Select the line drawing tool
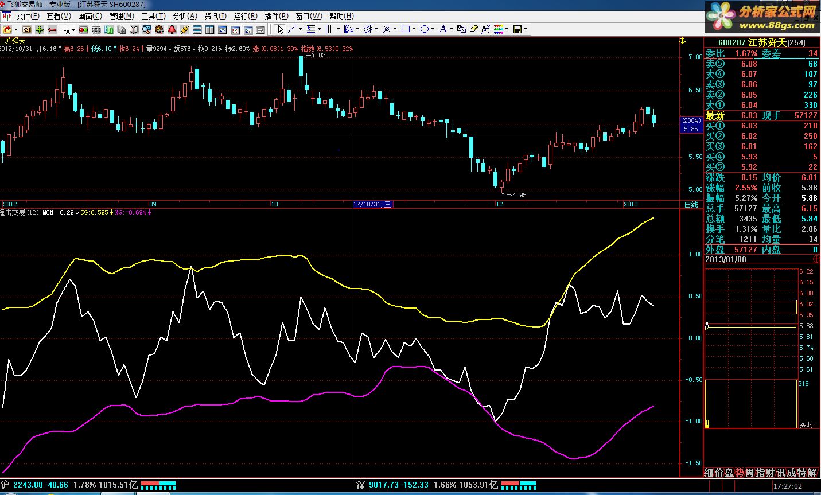821x495 pixels. coord(291,29)
